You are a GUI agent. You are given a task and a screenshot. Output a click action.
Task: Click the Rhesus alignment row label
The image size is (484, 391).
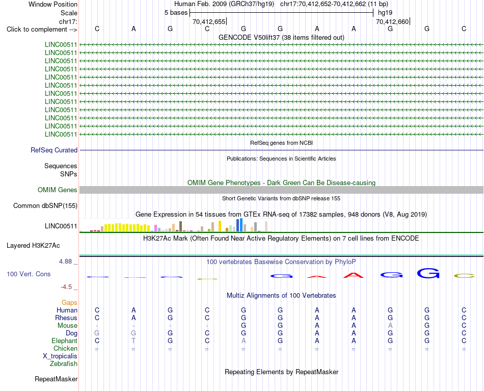tap(66, 318)
